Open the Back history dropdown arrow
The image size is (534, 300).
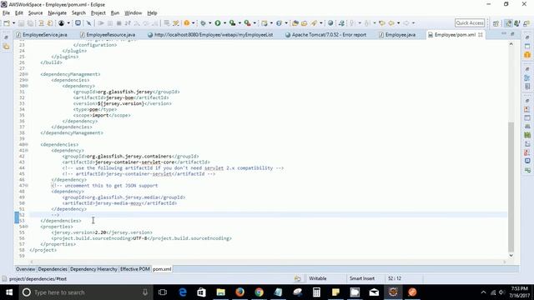click(398, 23)
